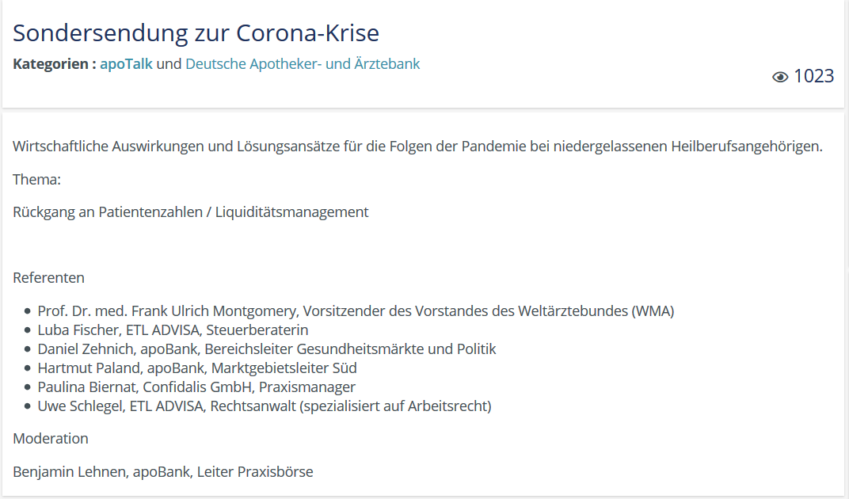Click the bullet before Prof. Dr. med. Montgomery
The width and height of the screenshot is (849, 499).
(28, 311)
